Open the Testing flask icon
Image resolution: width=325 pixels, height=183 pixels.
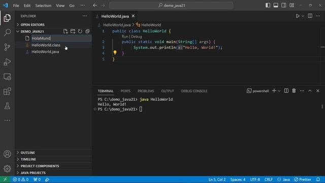[x=7, y=106]
